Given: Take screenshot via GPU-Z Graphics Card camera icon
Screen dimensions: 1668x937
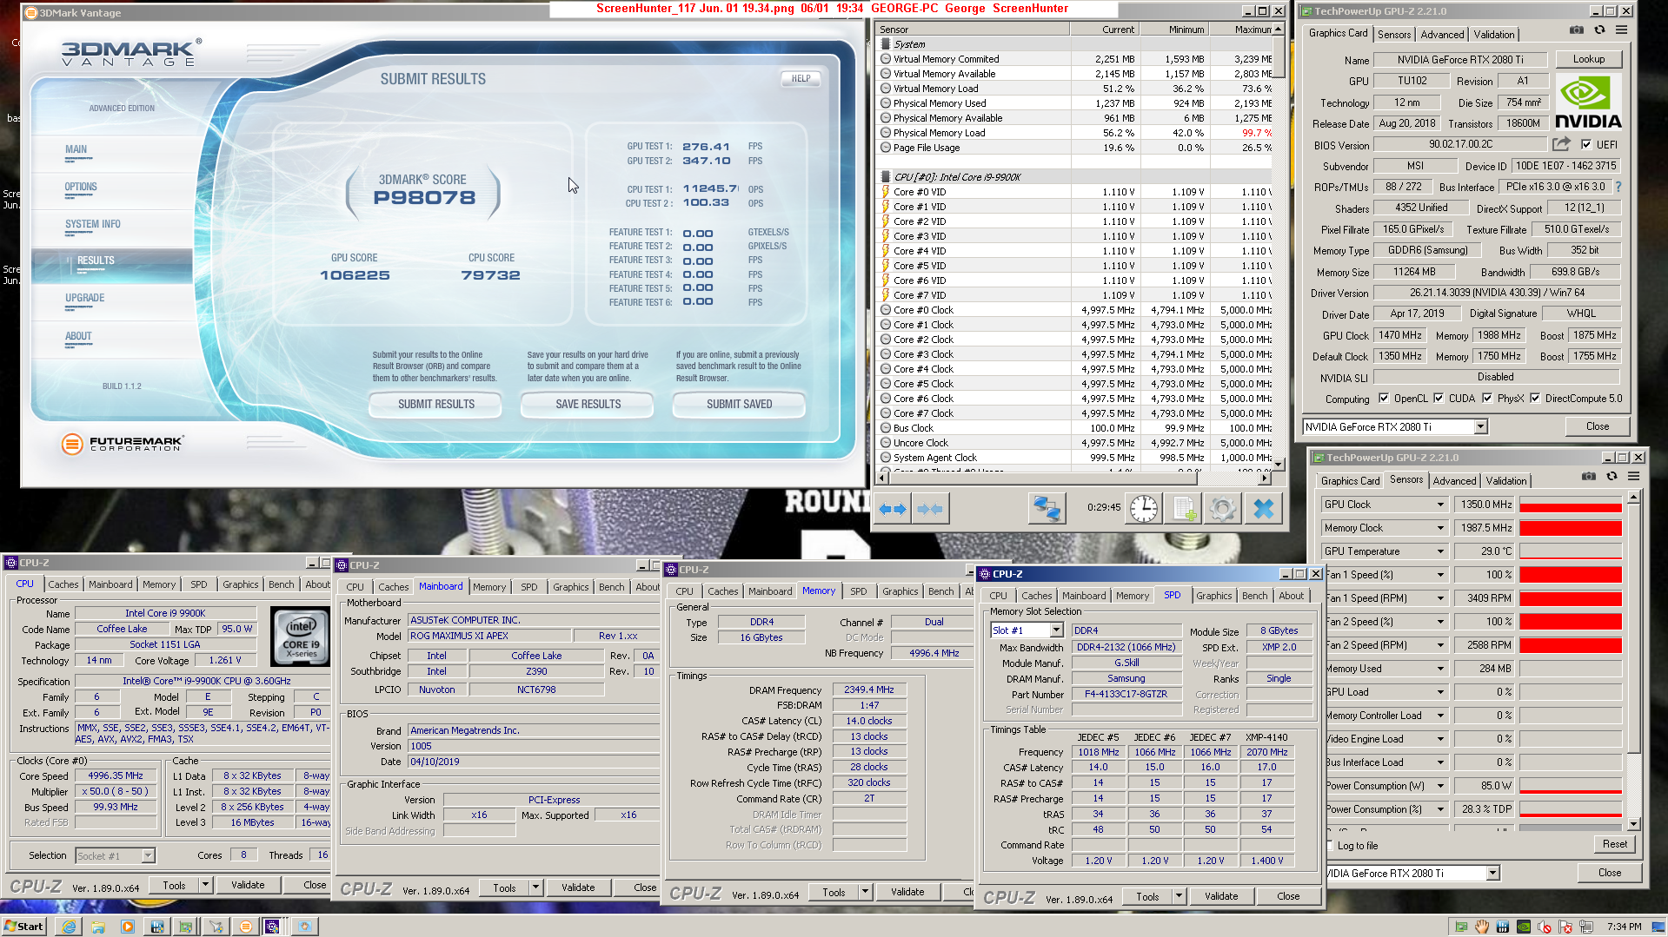Looking at the screenshot, I should point(1577,30).
